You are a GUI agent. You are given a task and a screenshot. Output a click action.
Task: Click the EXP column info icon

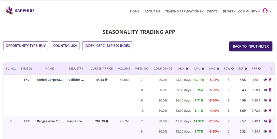[x=246, y=69]
